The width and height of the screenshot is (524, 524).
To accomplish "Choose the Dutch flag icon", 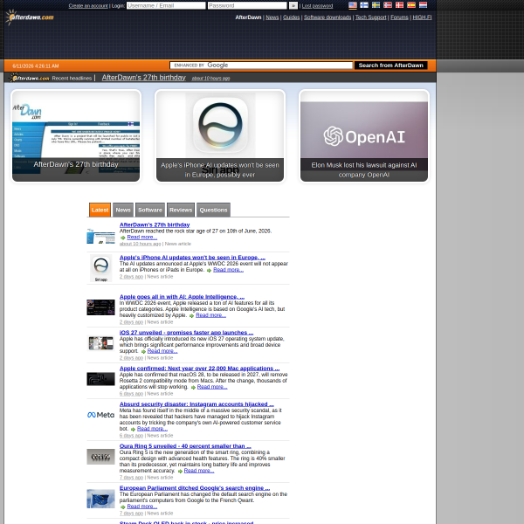I will click(x=423, y=5).
